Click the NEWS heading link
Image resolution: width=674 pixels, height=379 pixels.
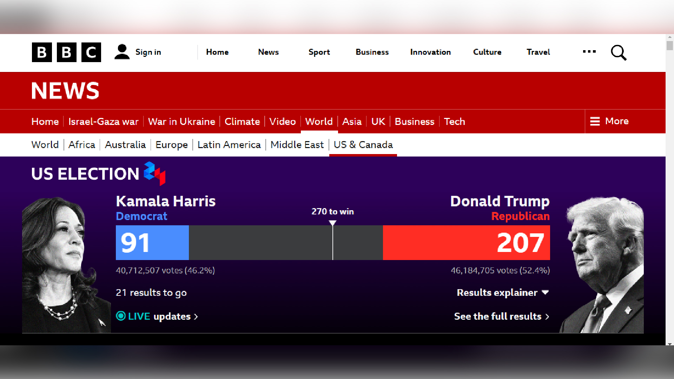click(65, 91)
